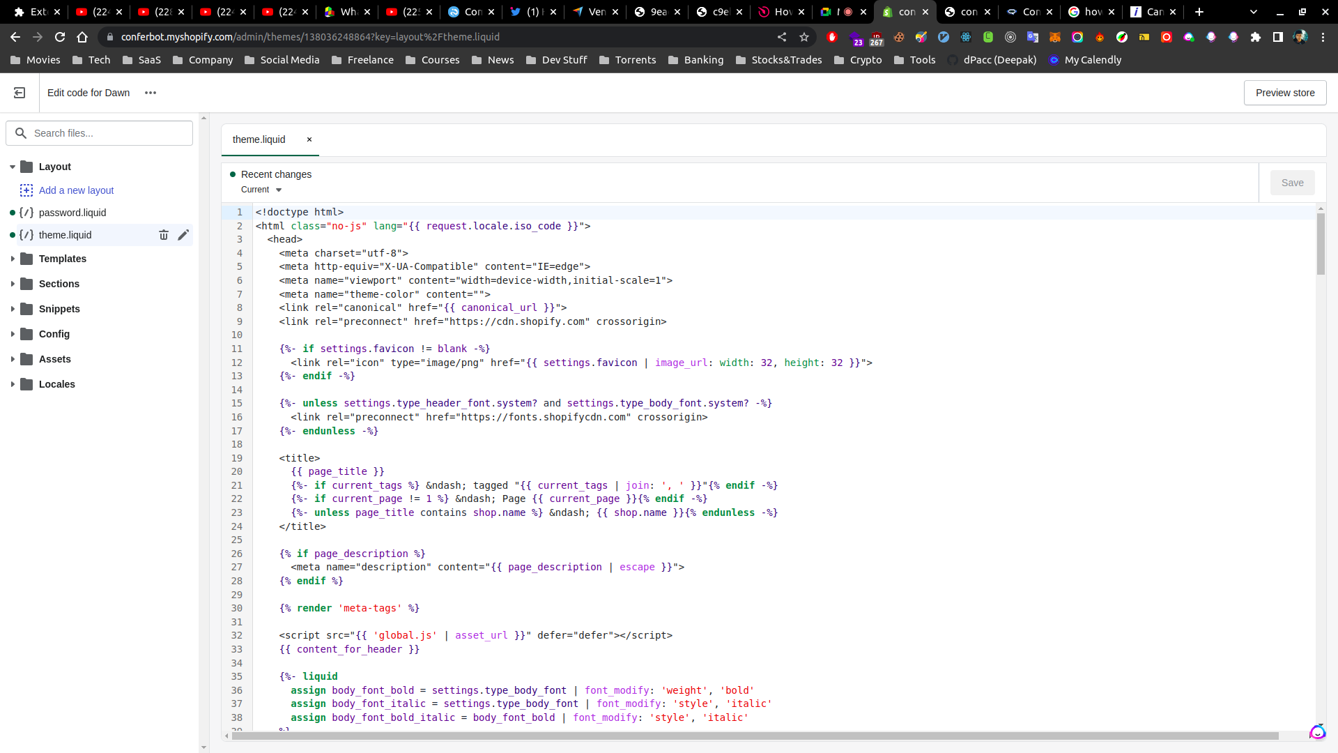Switch to the theme.liquid tab
The width and height of the screenshot is (1338, 753).
(x=259, y=139)
